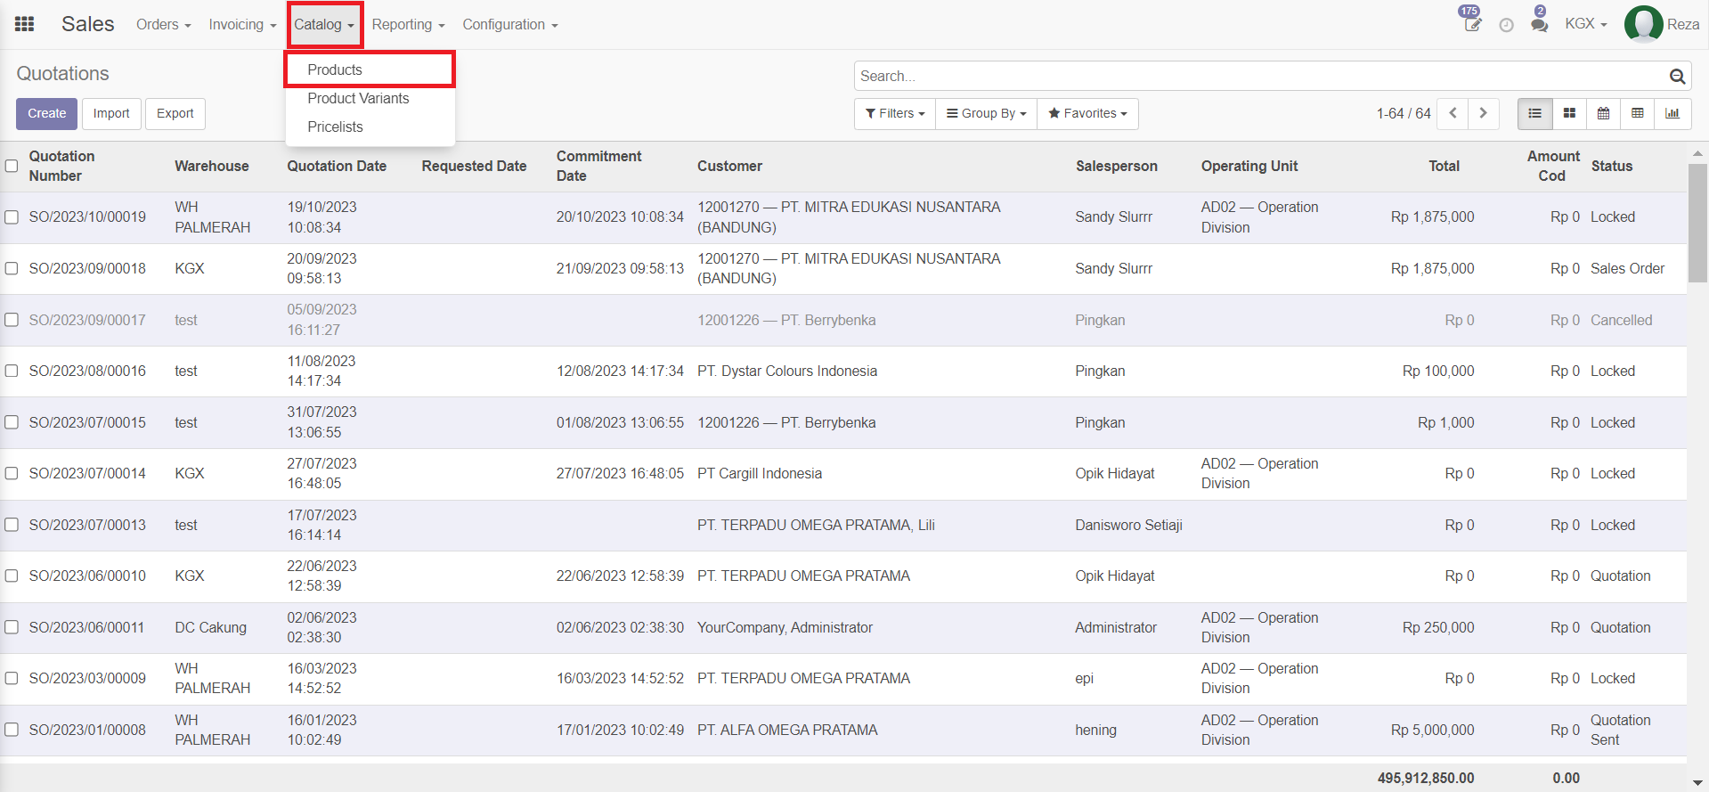Screen dimensions: 1709x792
Task: Click the Import button
Action: [x=111, y=113]
